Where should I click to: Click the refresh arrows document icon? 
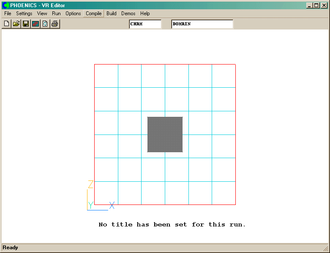click(45, 24)
